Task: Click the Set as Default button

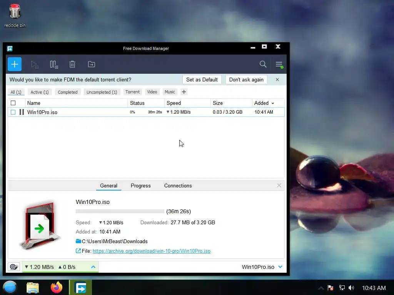Action: (x=202, y=80)
